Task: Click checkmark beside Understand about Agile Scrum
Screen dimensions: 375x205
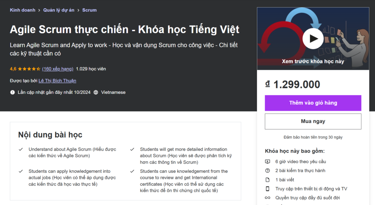Action: point(21,149)
